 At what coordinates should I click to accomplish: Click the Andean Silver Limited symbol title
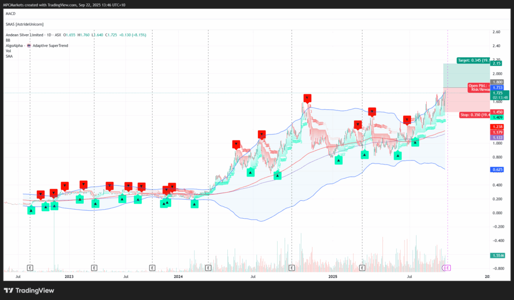pos(25,35)
